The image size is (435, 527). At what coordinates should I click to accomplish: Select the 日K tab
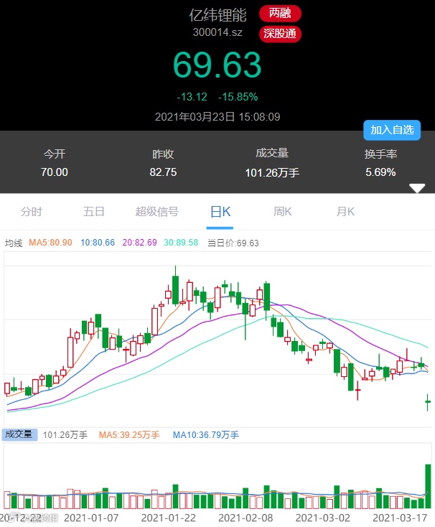(x=220, y=212)
